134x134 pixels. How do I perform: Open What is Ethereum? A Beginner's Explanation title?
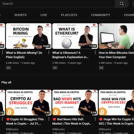(x=70, y=55)
